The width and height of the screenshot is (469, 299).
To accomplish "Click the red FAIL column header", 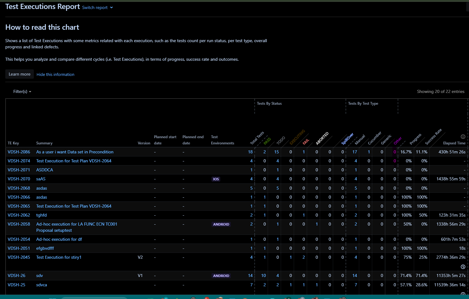I will click(306, 142).
